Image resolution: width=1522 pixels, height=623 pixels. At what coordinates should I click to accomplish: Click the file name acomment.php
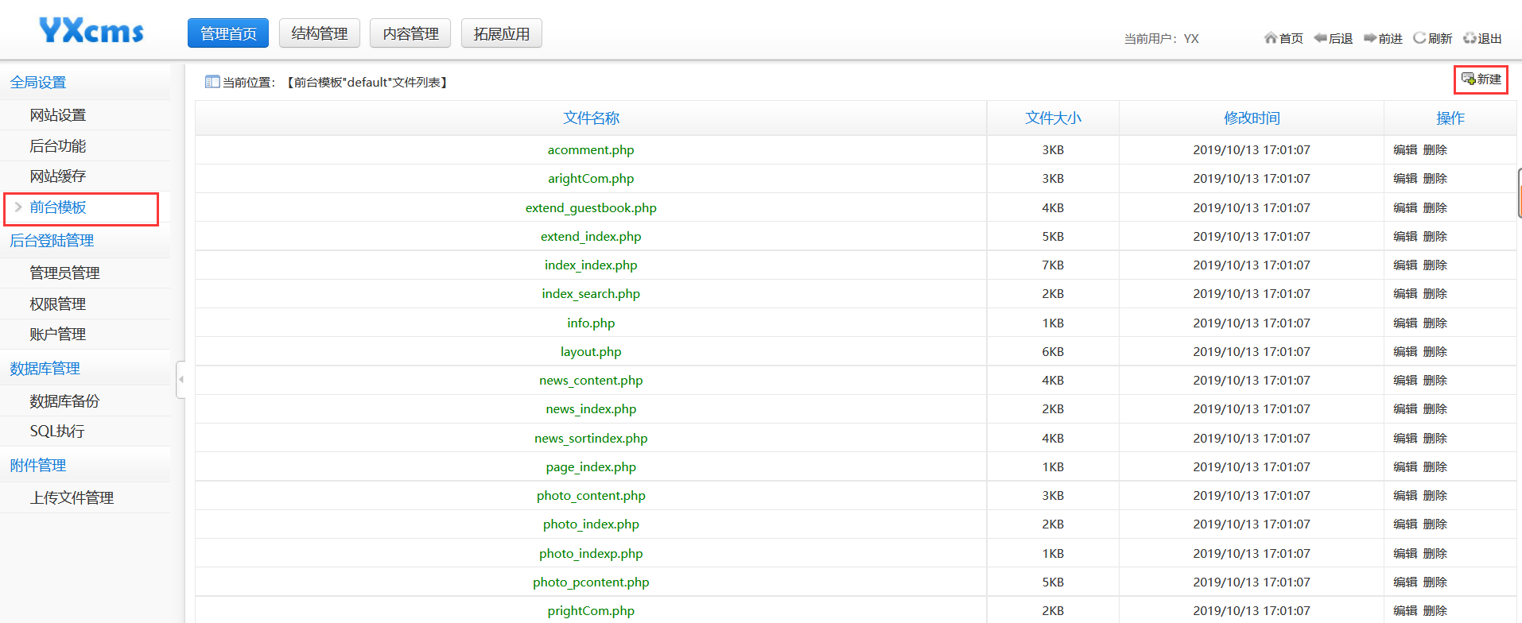(591, 150)
